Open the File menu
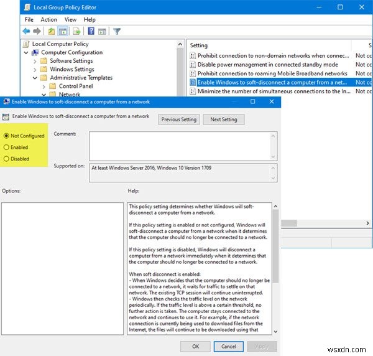Viewport: 373px width, 356px height. click(29, 20)
